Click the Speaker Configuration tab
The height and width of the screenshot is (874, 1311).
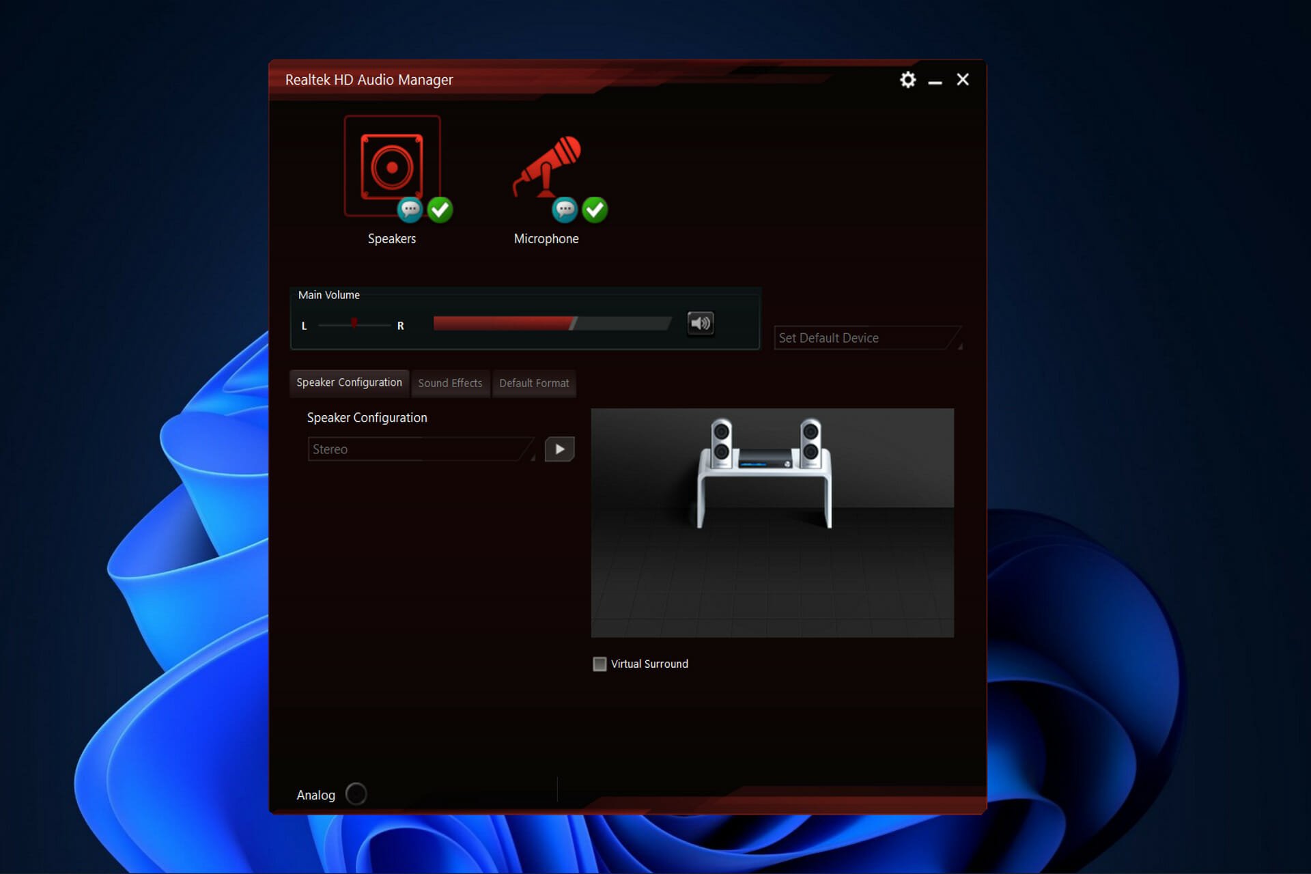tap(350, 382)
